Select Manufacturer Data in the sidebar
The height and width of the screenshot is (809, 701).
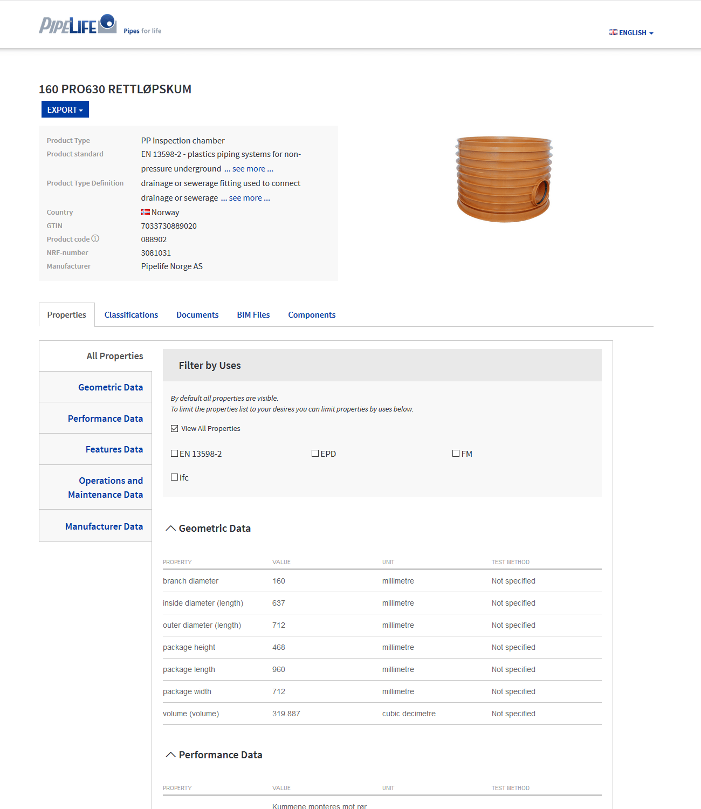point(104,526)
